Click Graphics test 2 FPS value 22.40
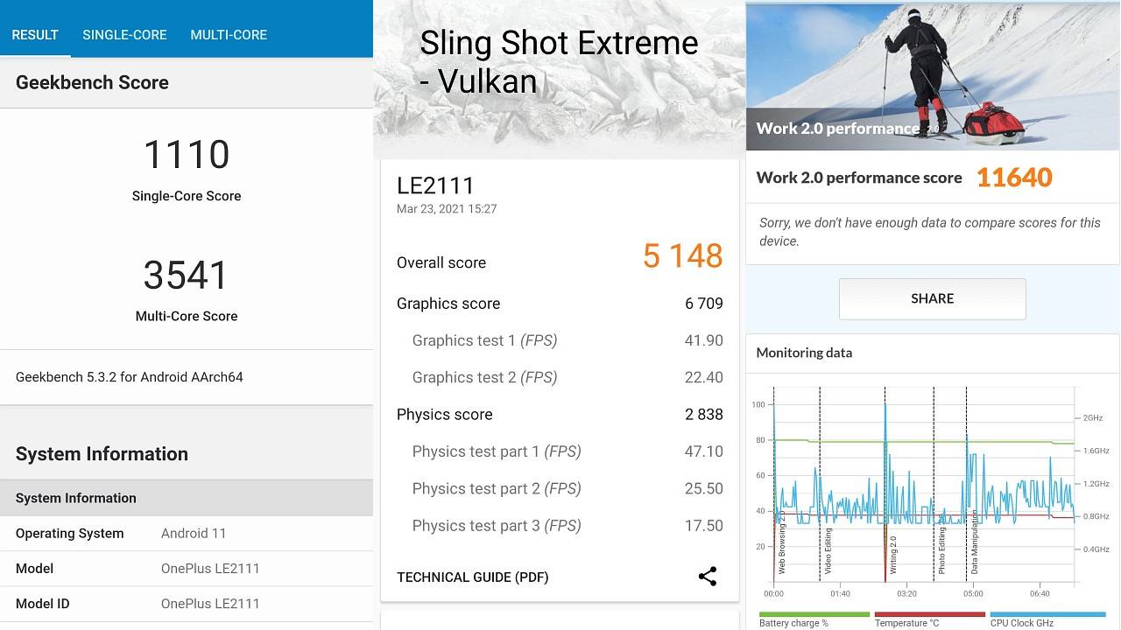 click(x=704, y=377)
